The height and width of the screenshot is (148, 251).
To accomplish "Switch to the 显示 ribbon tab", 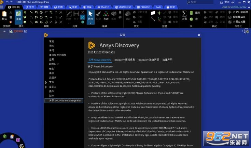I will 30,7.
